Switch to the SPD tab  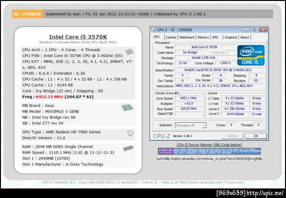click(x=215, y=37)
